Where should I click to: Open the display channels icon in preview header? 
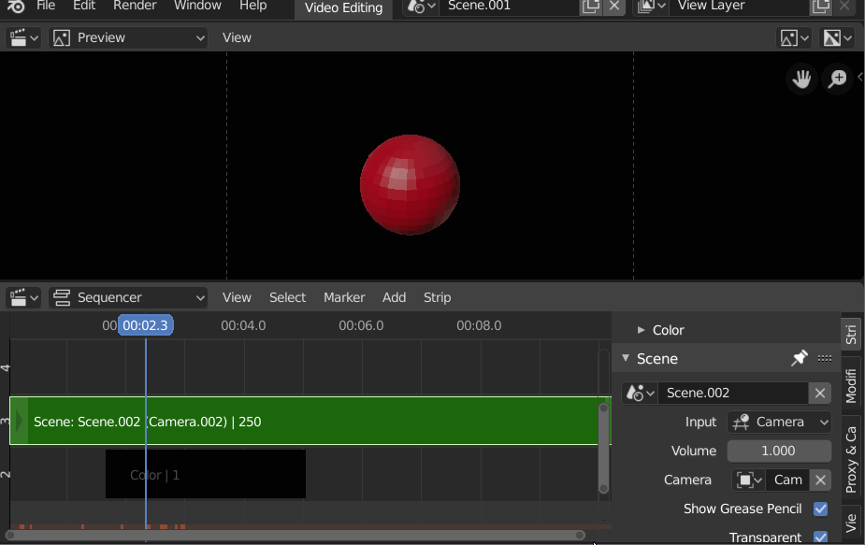[x=838, y=37]
